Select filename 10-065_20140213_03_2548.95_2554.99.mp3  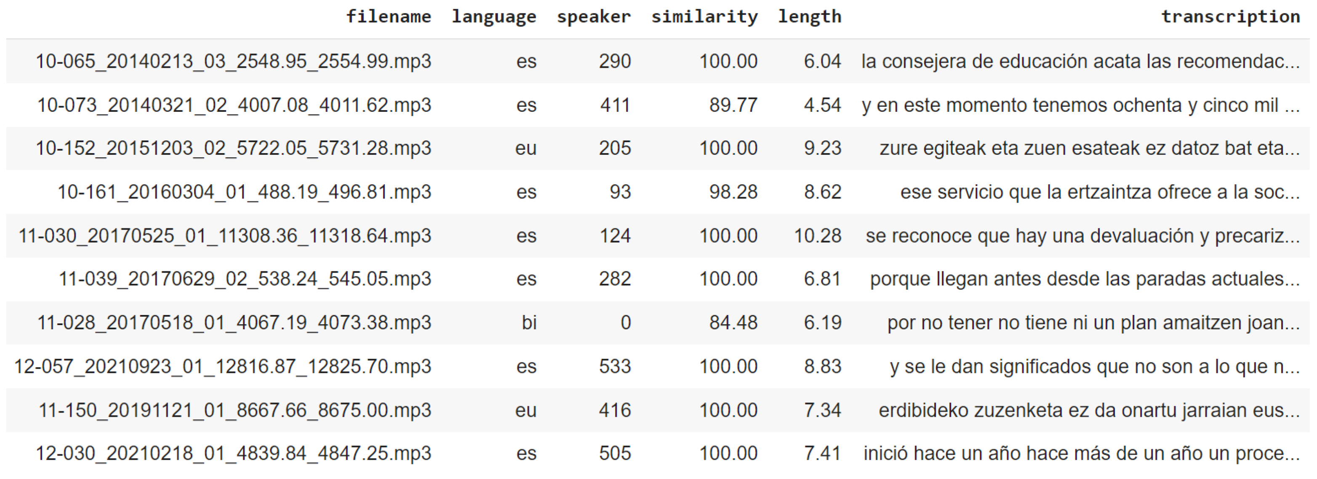[233, 61]
